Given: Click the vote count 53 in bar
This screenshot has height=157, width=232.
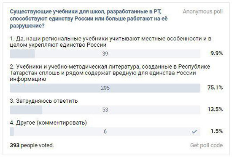Looking at the screenshot, I should coord(105,110).
